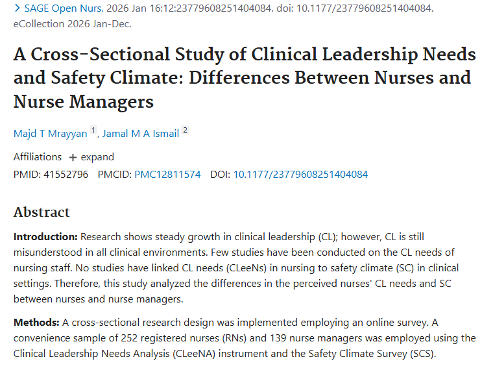Image resolution: width=493 pixels, height=370 pixels.
Task: Open the PMC12811574 full-text link
Action: 167,174
